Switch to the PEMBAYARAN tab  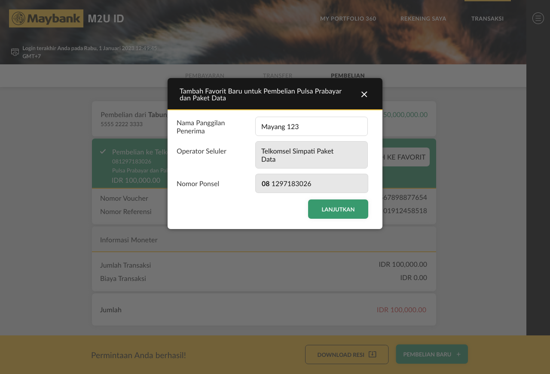(x=205, y=75)
